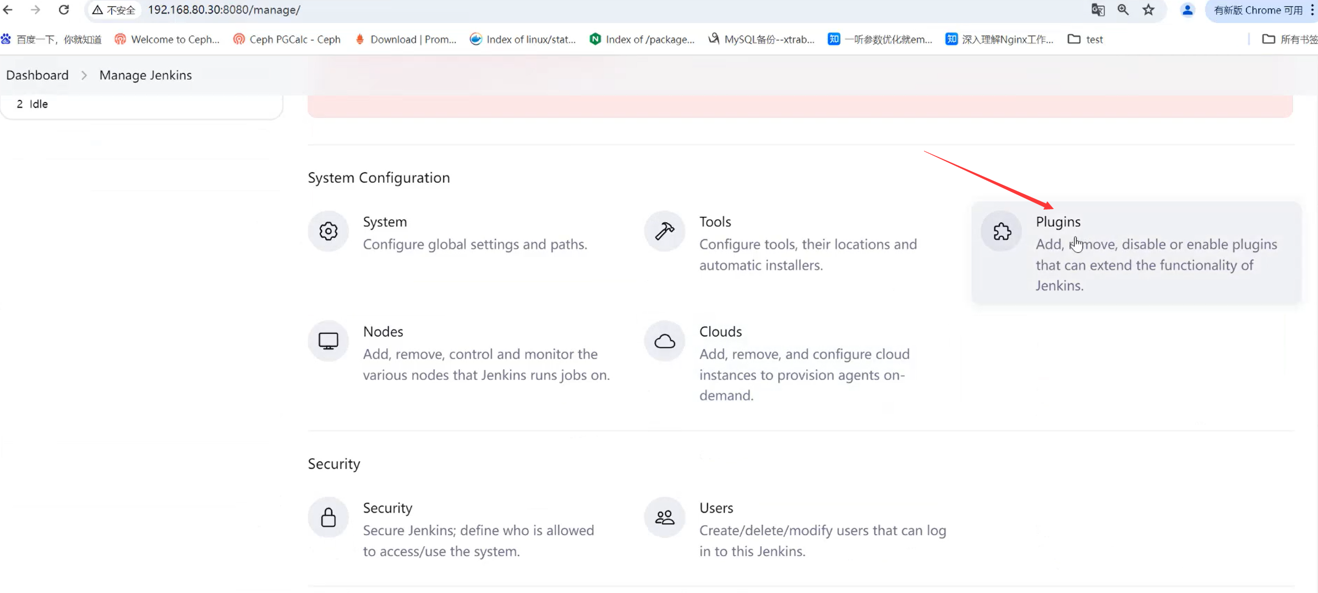Open the Baidu bookmark
This screenshot has height=593, width=1318.
[52, 39]
